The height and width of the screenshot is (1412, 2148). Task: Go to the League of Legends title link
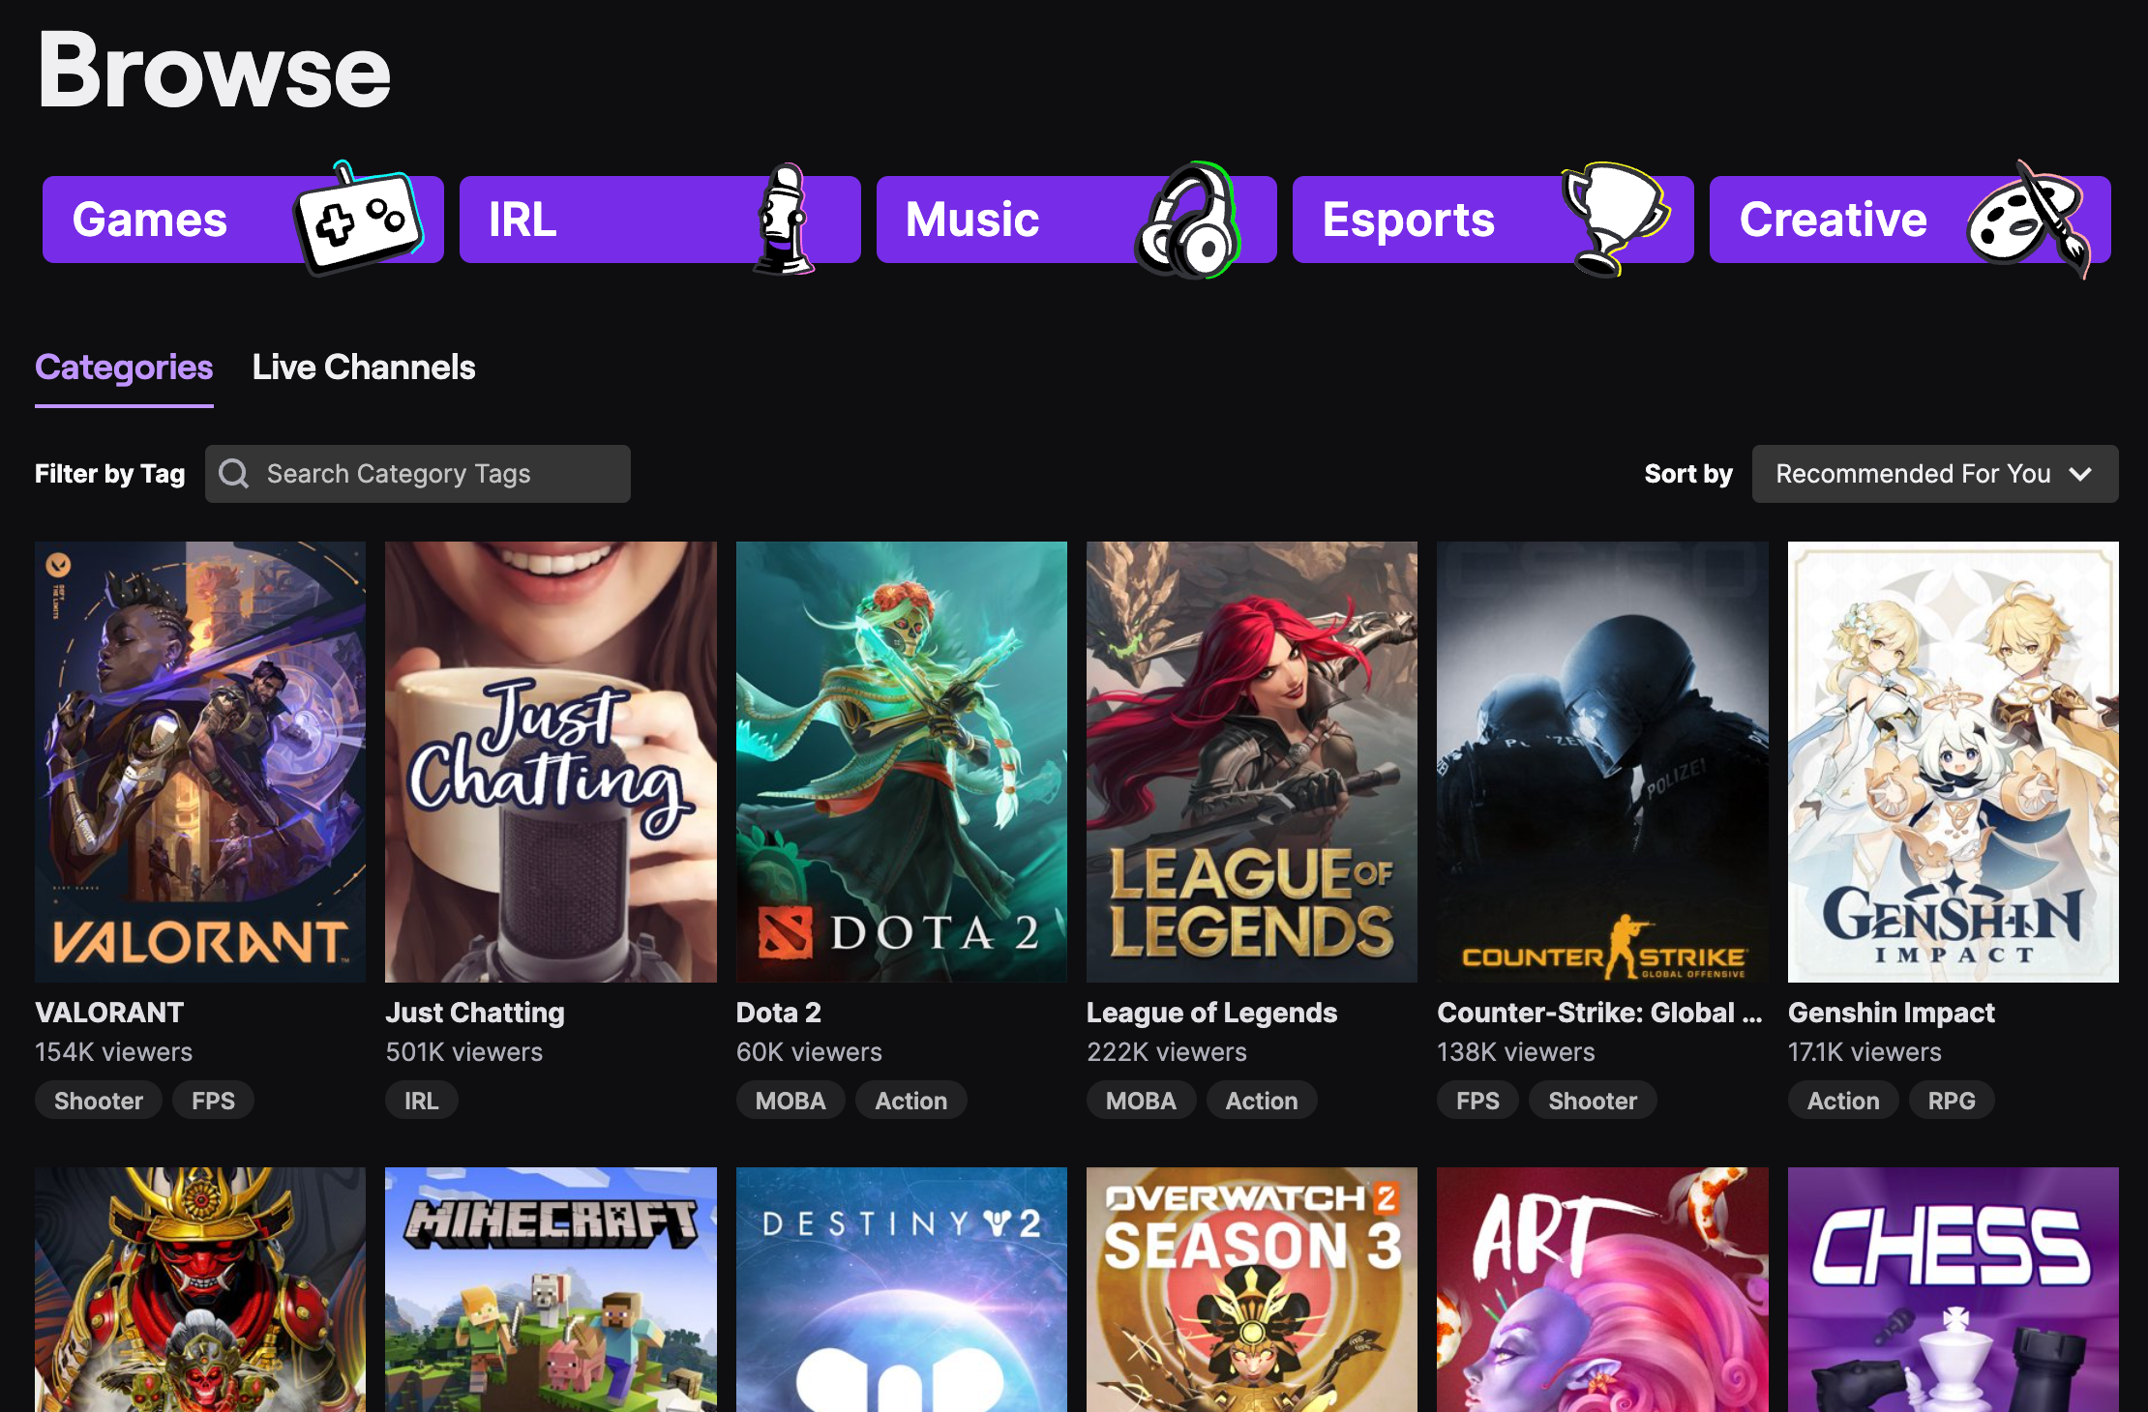coord(1211,1013)
